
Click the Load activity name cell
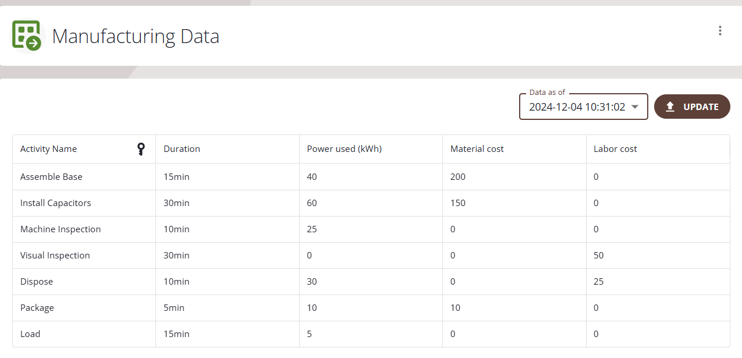tap(30, 334)
